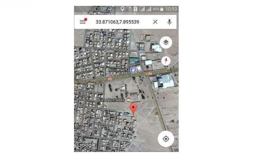Image resolution: width=253 pixels, height=162 pixels.
Task: Tap the AGIL Nefta place label
Action: [x=119, y=70]
